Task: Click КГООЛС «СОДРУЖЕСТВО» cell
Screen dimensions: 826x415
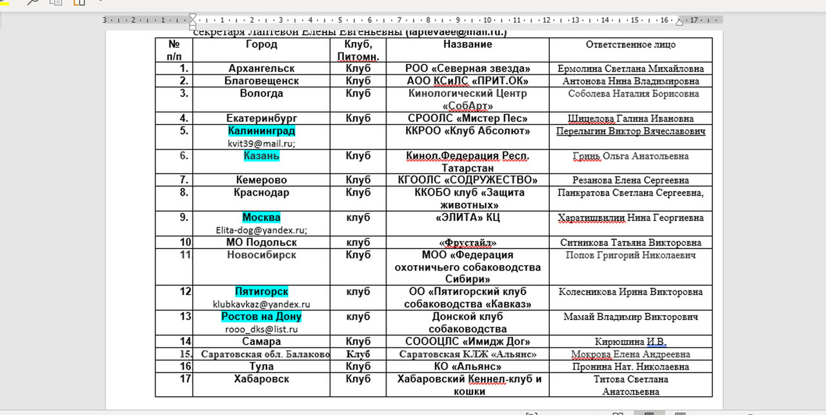Action: point(468,180)
